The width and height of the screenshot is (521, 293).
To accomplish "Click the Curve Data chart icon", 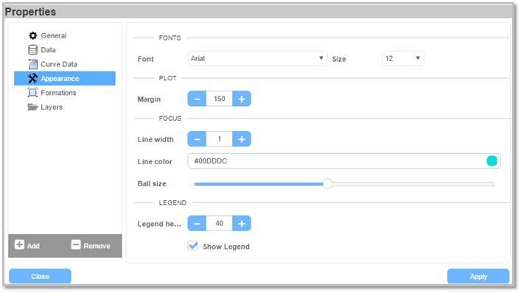I will (32, 64).
